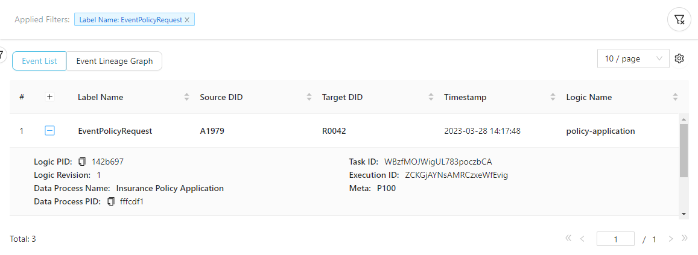Open the 10 / page size dropdown
Screen dimensions: 698x255
pos(633,58)
